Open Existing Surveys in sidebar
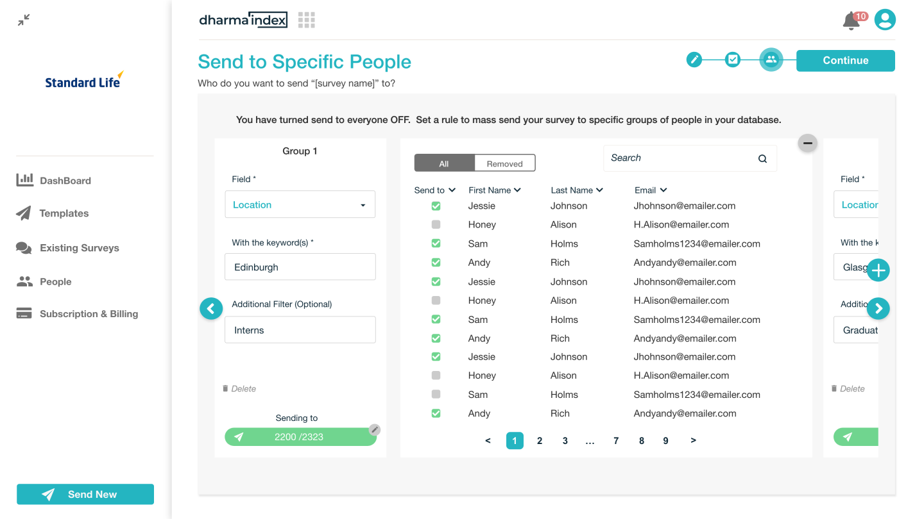 click(x=79, y=248)
